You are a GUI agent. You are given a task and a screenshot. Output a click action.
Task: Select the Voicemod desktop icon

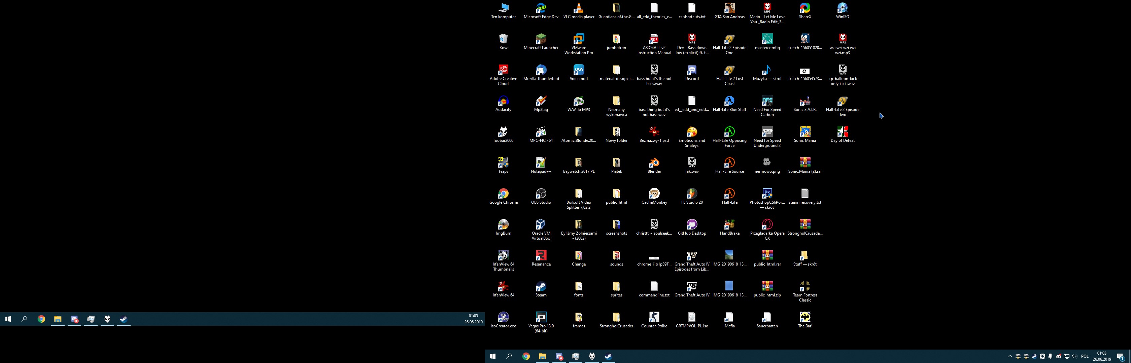[x=579, y=73]
